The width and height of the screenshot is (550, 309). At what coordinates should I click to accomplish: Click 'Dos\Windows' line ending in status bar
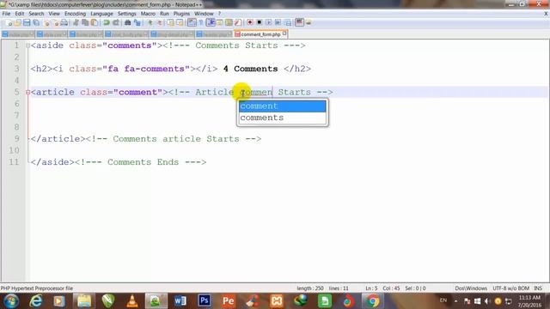(x=471, y=288)
